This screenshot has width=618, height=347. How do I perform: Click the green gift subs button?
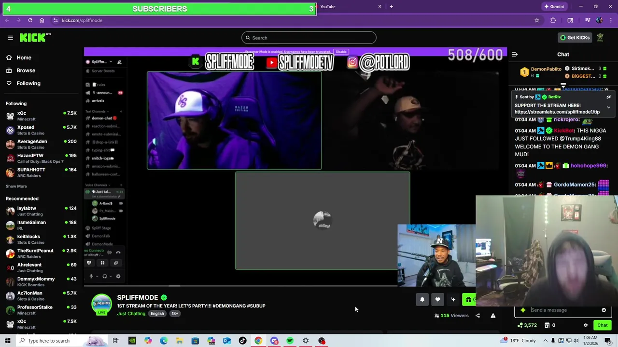click(469, 300)
